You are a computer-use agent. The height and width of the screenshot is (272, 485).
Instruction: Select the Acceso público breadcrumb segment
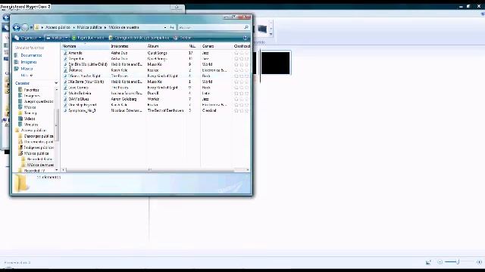coord(58,27)
